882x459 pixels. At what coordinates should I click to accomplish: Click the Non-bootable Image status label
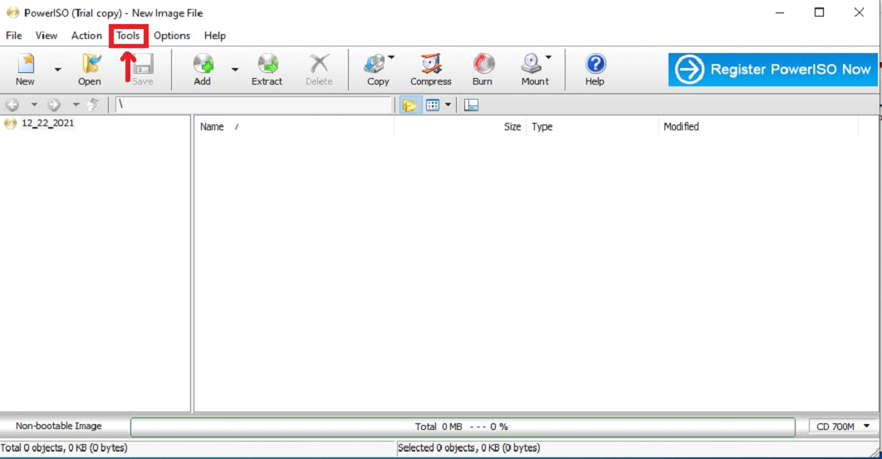tap(58, 427)
